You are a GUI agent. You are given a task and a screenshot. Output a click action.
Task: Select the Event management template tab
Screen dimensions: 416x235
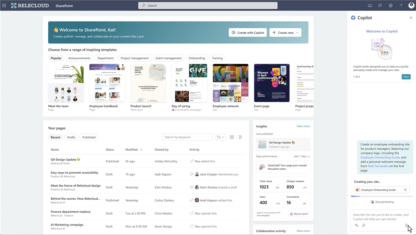169,58
